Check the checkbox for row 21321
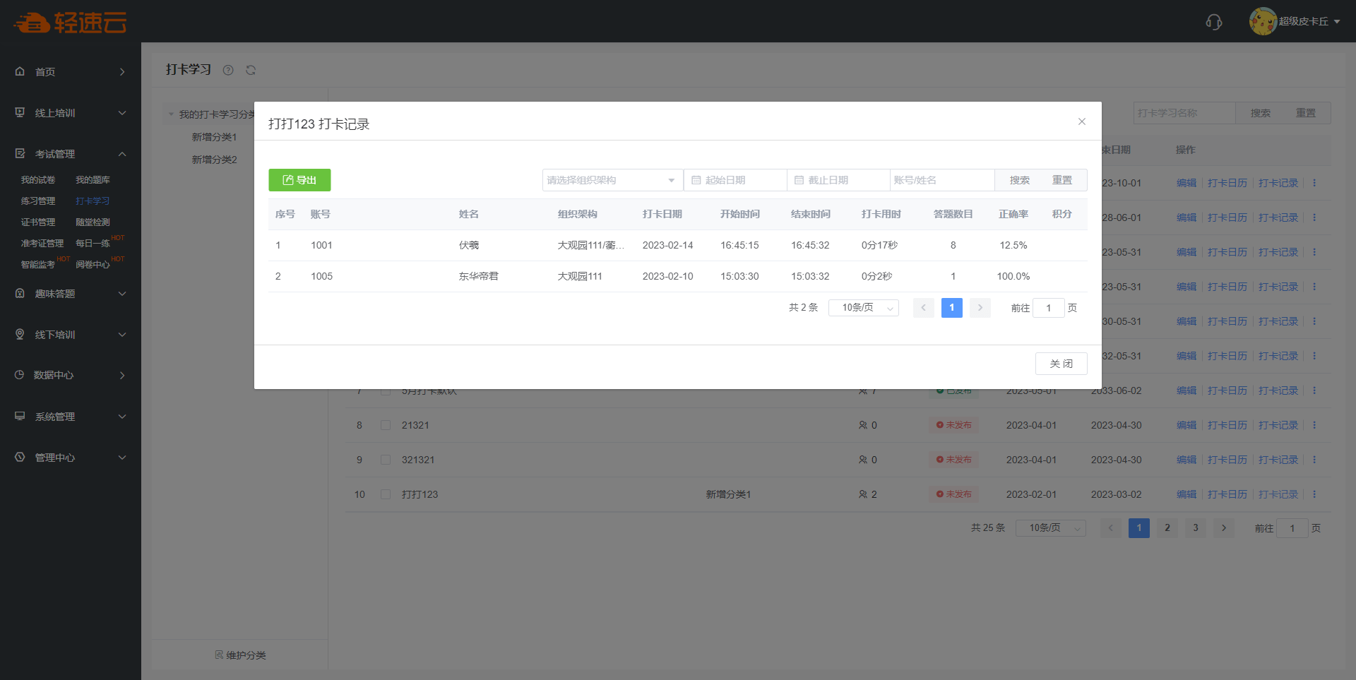 click(x=386, y=425)
